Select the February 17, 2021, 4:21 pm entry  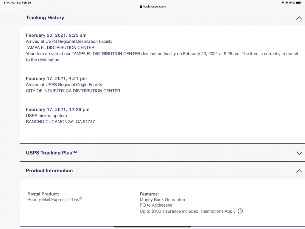tap(56, 78)
